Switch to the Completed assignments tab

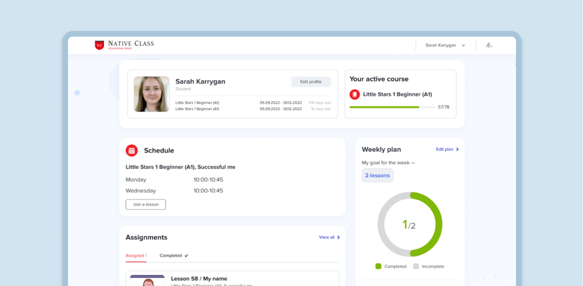(173, 255)
